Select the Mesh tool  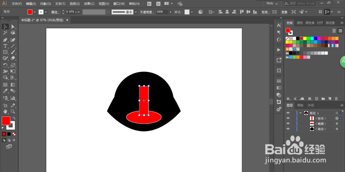click(x=5, y=85)
